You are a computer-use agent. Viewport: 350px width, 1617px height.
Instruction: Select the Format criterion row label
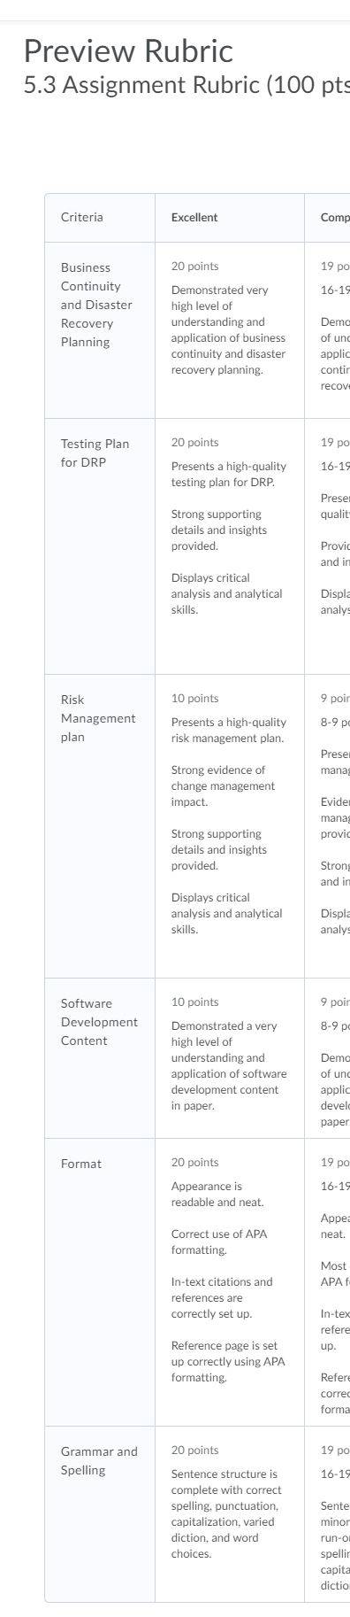81,1164
